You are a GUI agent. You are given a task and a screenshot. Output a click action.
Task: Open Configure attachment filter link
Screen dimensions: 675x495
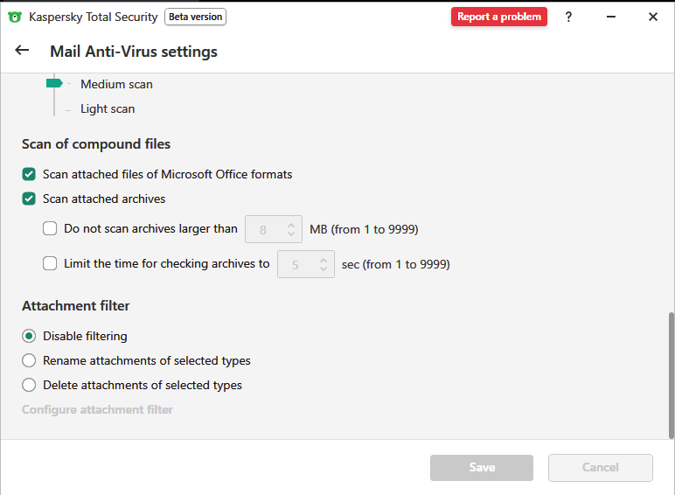[97, 409]
